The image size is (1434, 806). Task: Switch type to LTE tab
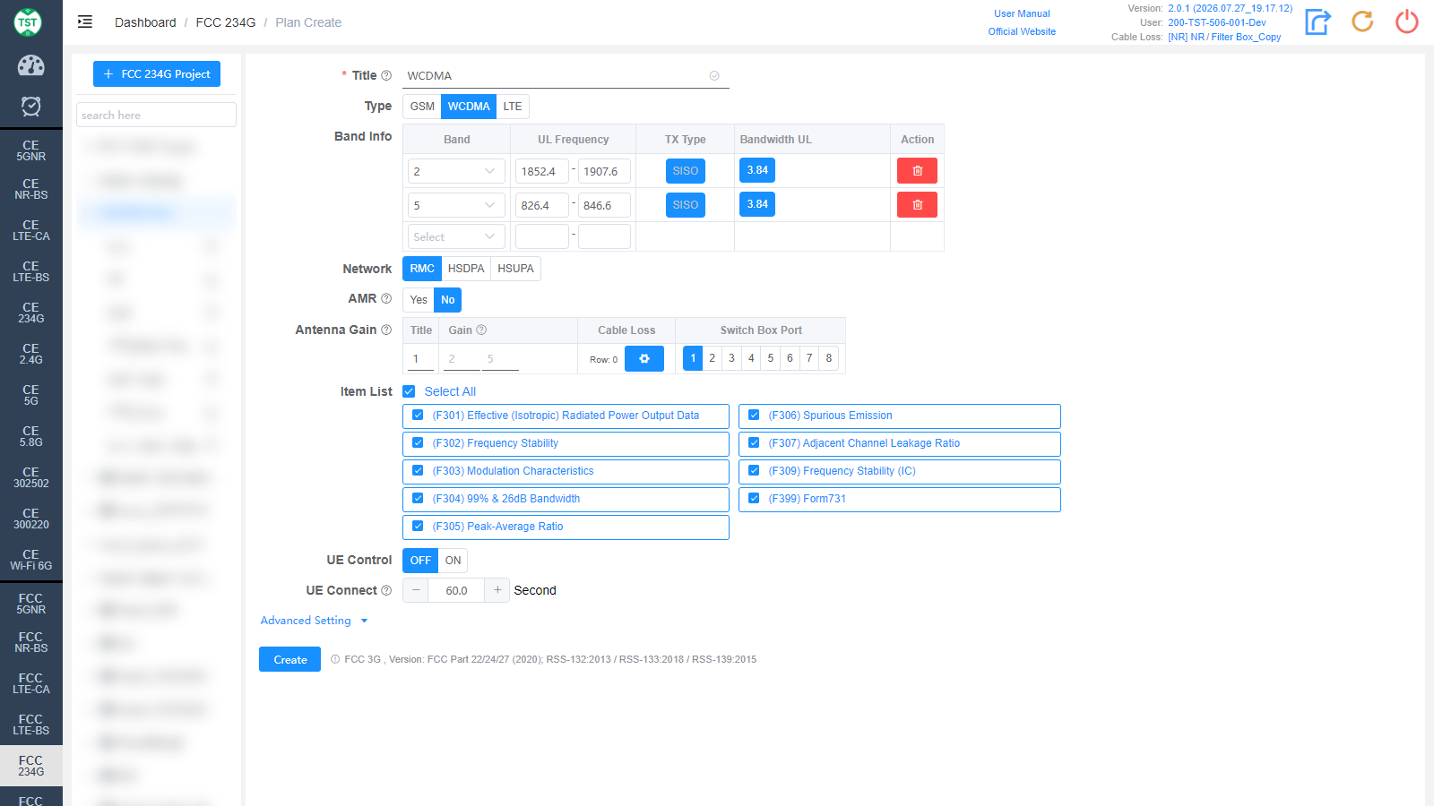[x=512, y=107]
